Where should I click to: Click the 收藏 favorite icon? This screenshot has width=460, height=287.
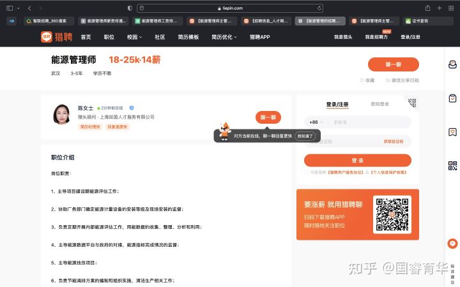[362, 80]
